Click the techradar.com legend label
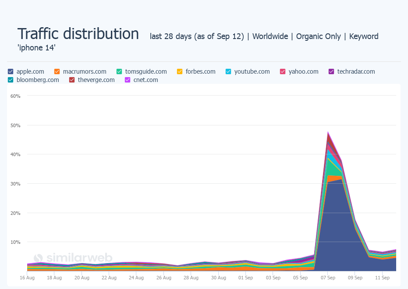The image size is (408, 289). pyautogui.click(x=356, y=71)
